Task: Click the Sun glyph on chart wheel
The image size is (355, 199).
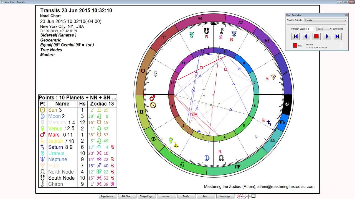Action: 153,105
